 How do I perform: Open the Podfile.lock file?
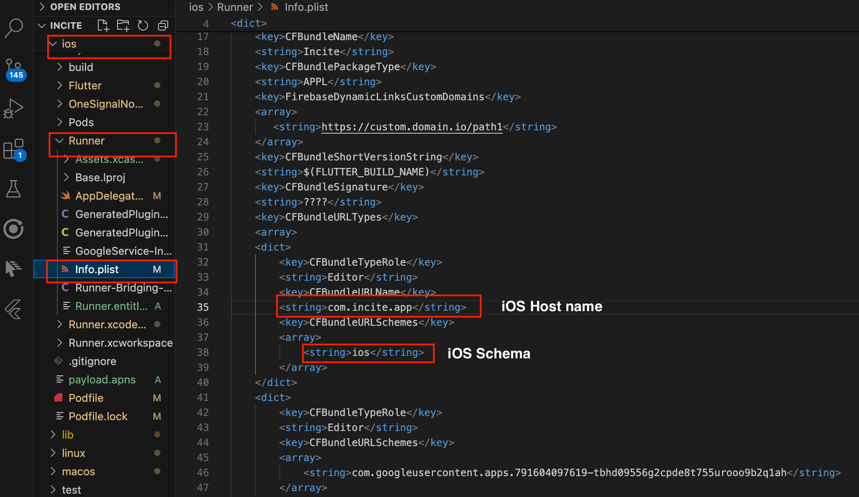(x=98, y=416)
